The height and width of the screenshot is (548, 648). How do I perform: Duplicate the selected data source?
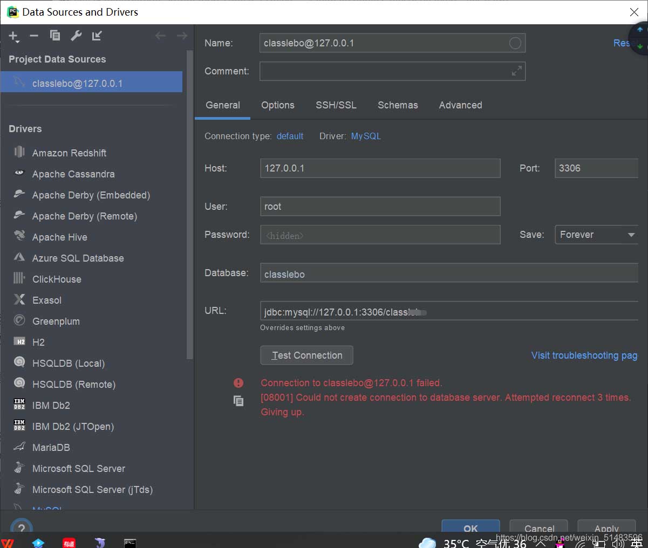click(55, 36)
